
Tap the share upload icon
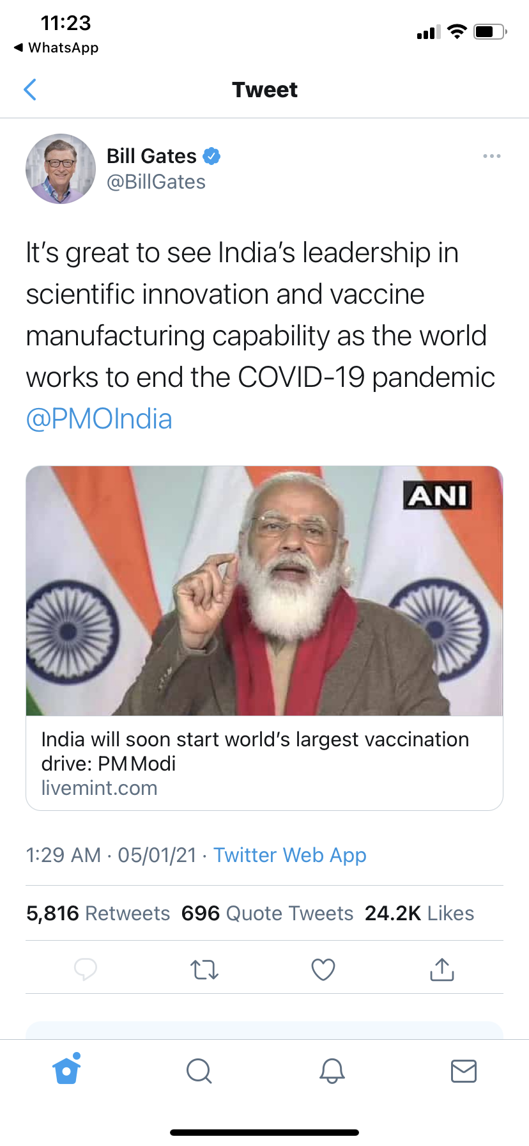pyautogui.click(x=442, y=969)
